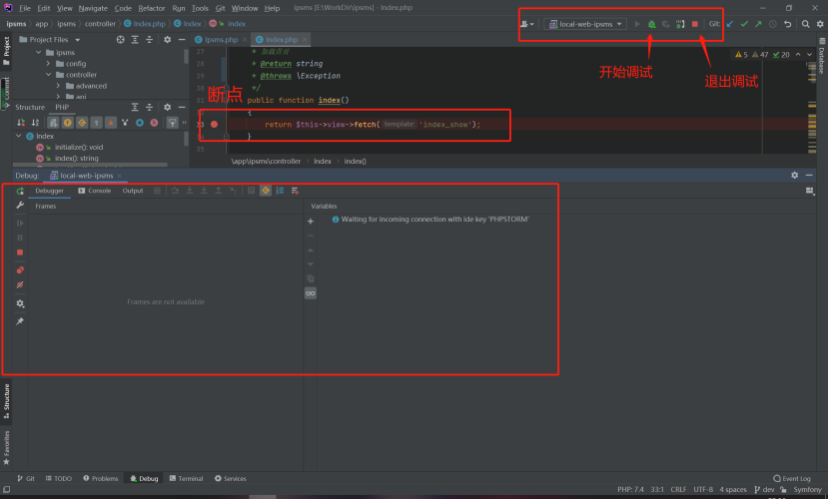Open the Refactor menu
The image size is (828, 499).
point(152,8)
